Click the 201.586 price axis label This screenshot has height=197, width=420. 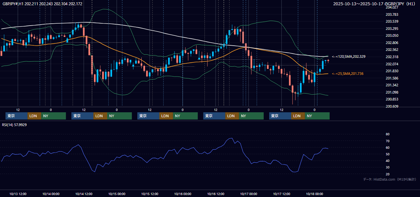[392, 78]
